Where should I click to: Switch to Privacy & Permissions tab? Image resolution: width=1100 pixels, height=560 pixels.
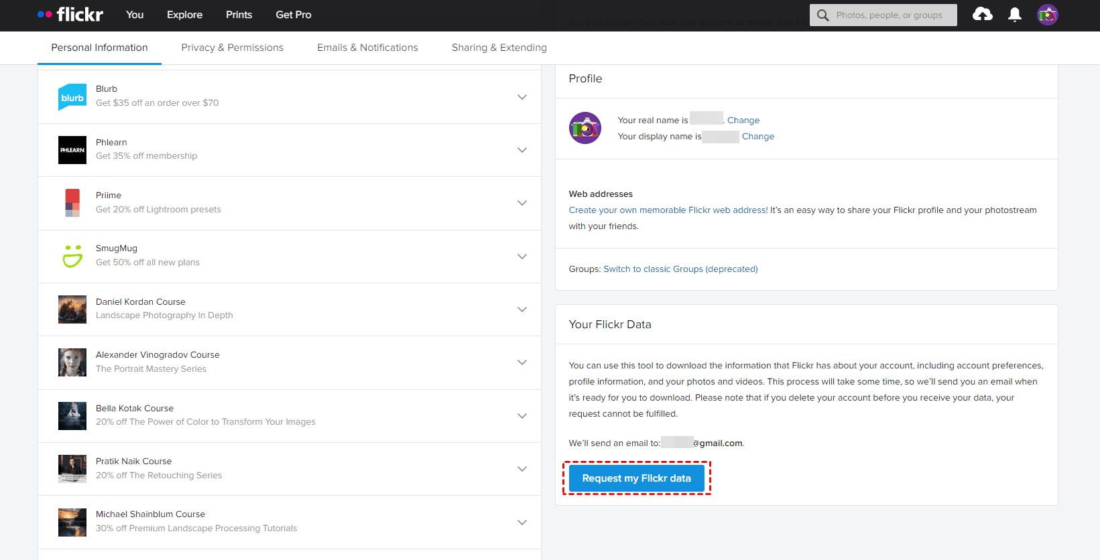pos(232,48)
